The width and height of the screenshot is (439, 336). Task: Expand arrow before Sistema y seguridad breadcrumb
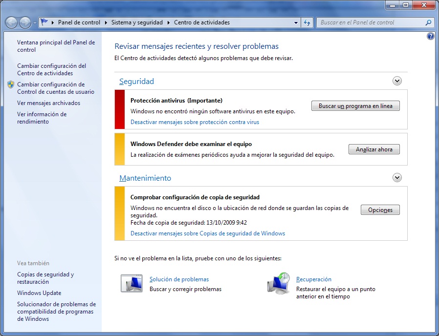(106, 22)
